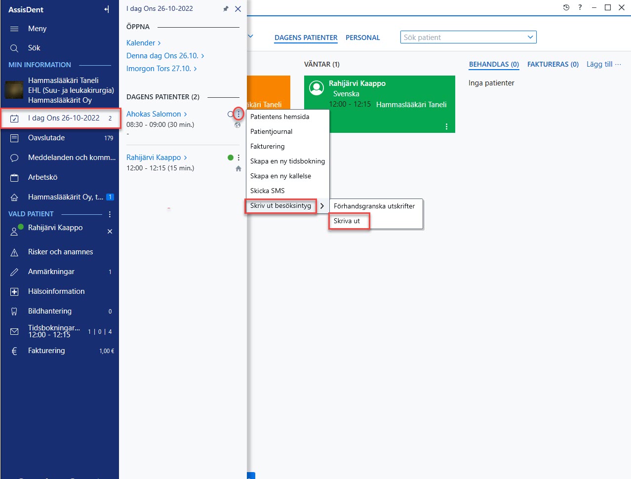Click into the Sök patient field
The height and width of the screenshot is (479, 631).
463,37
